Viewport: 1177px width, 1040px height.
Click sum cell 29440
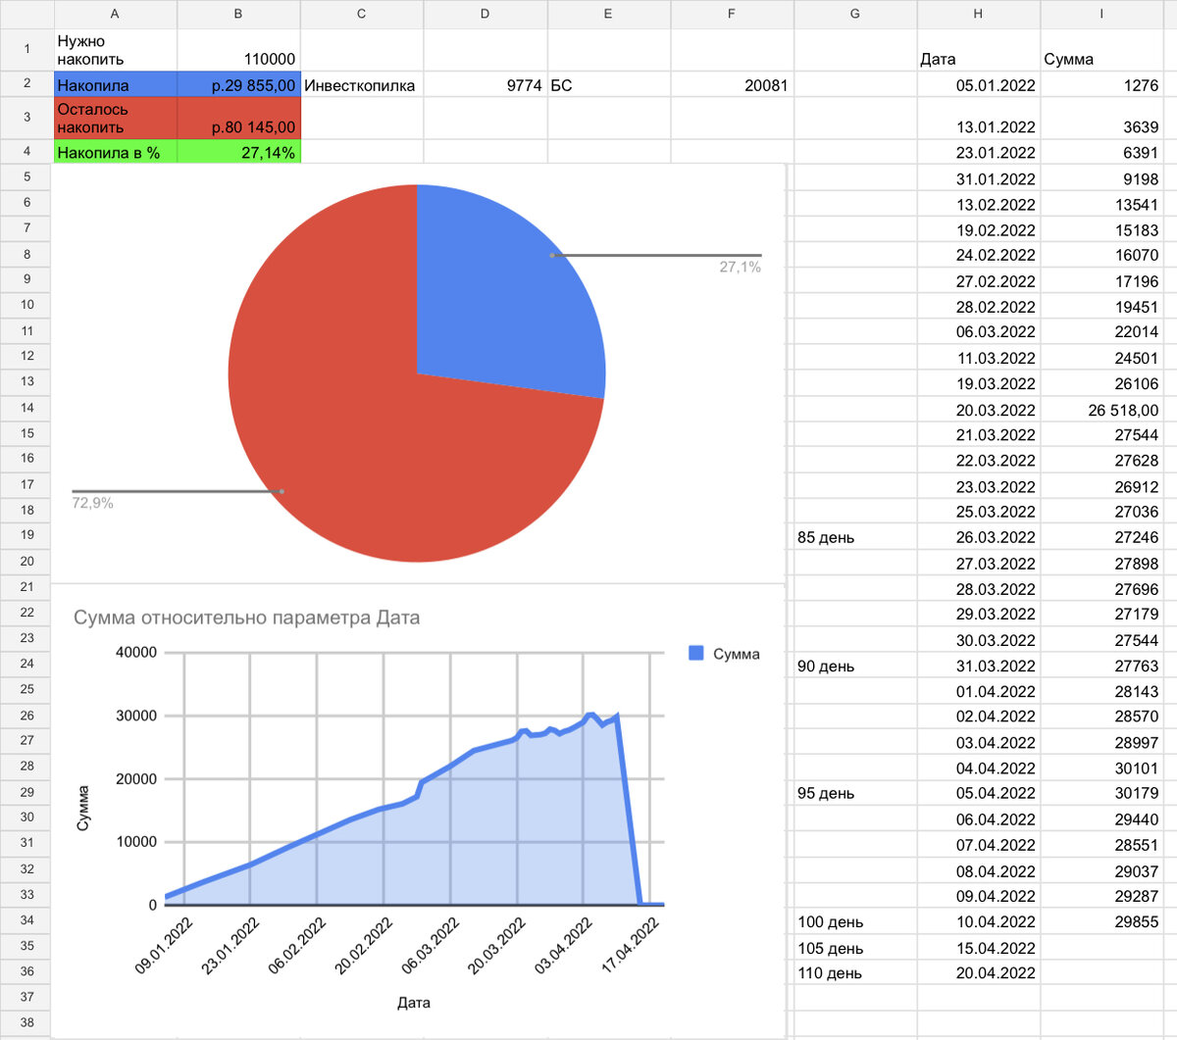(1101, 819)
